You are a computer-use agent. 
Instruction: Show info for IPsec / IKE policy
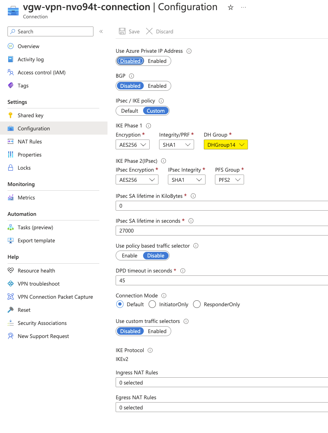[161, 101]
